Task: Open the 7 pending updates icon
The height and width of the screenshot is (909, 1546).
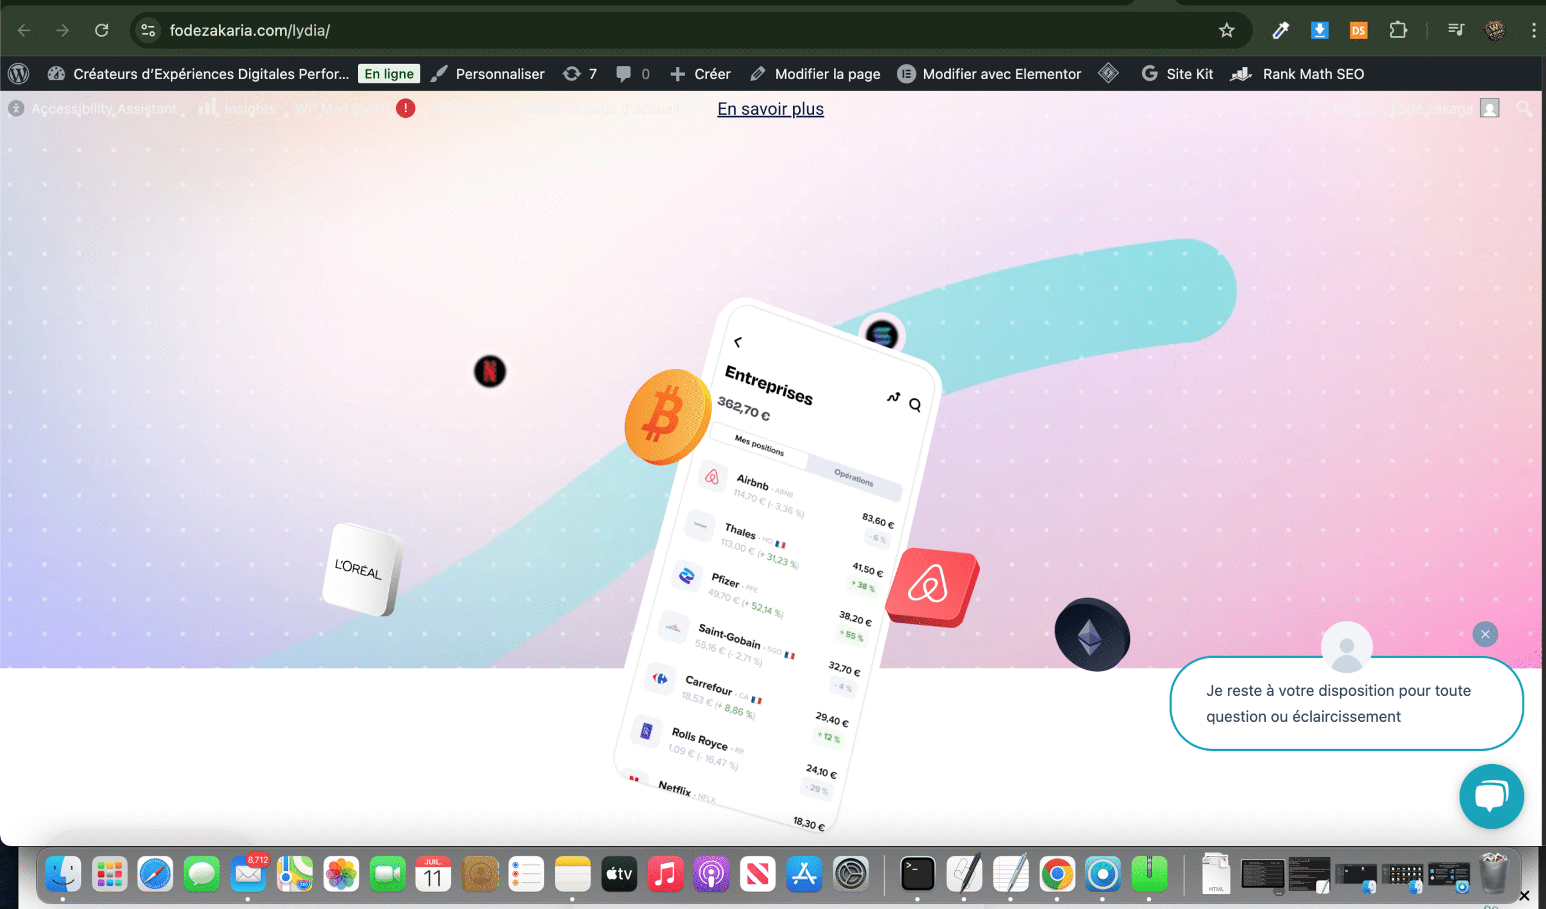Action: pos(580,74)
